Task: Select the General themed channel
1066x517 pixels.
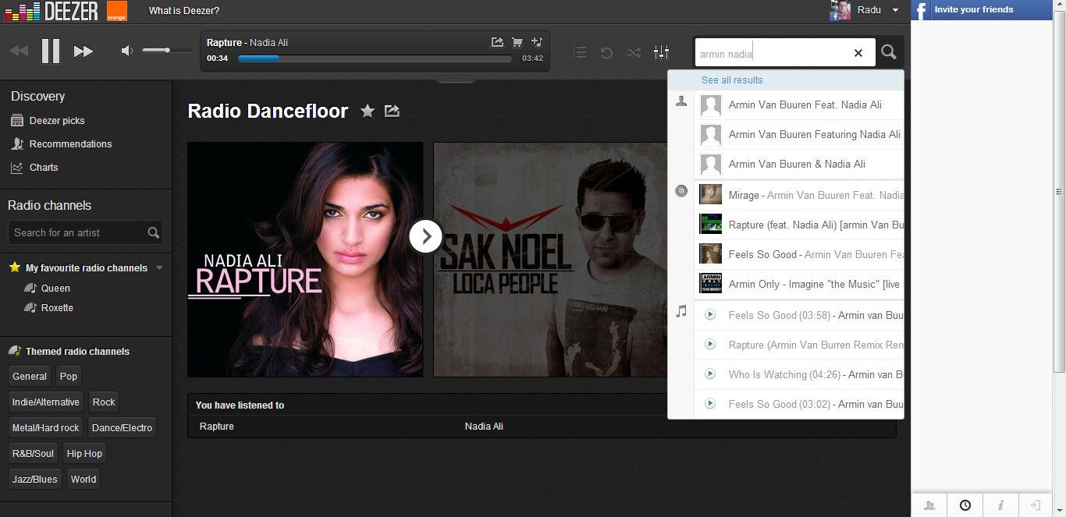Action: (30, 377)
